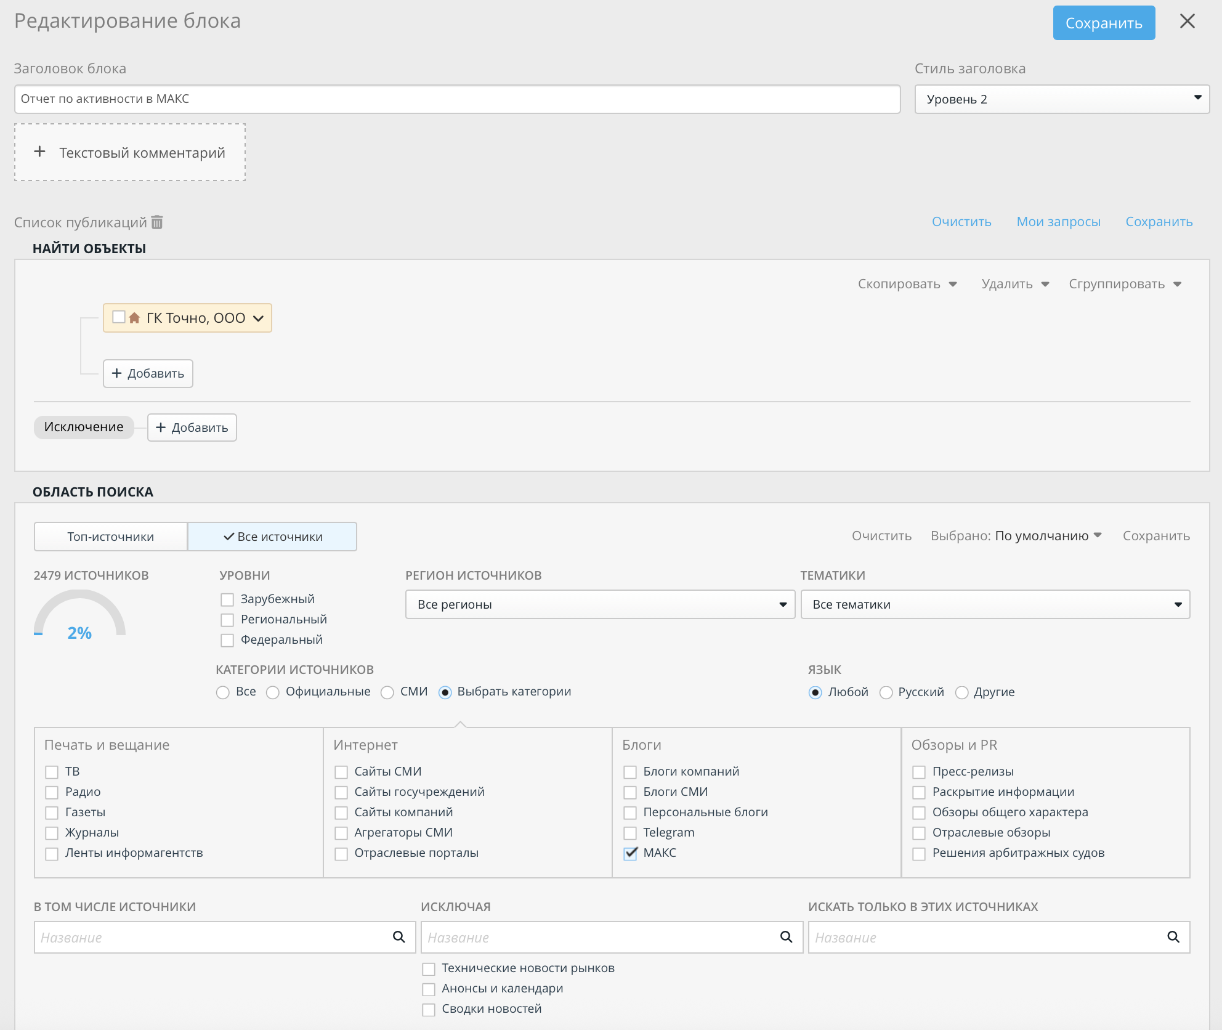Switch to Топ-источники tab
Screen dimensions: 1222x1030
tap(111, 537)
